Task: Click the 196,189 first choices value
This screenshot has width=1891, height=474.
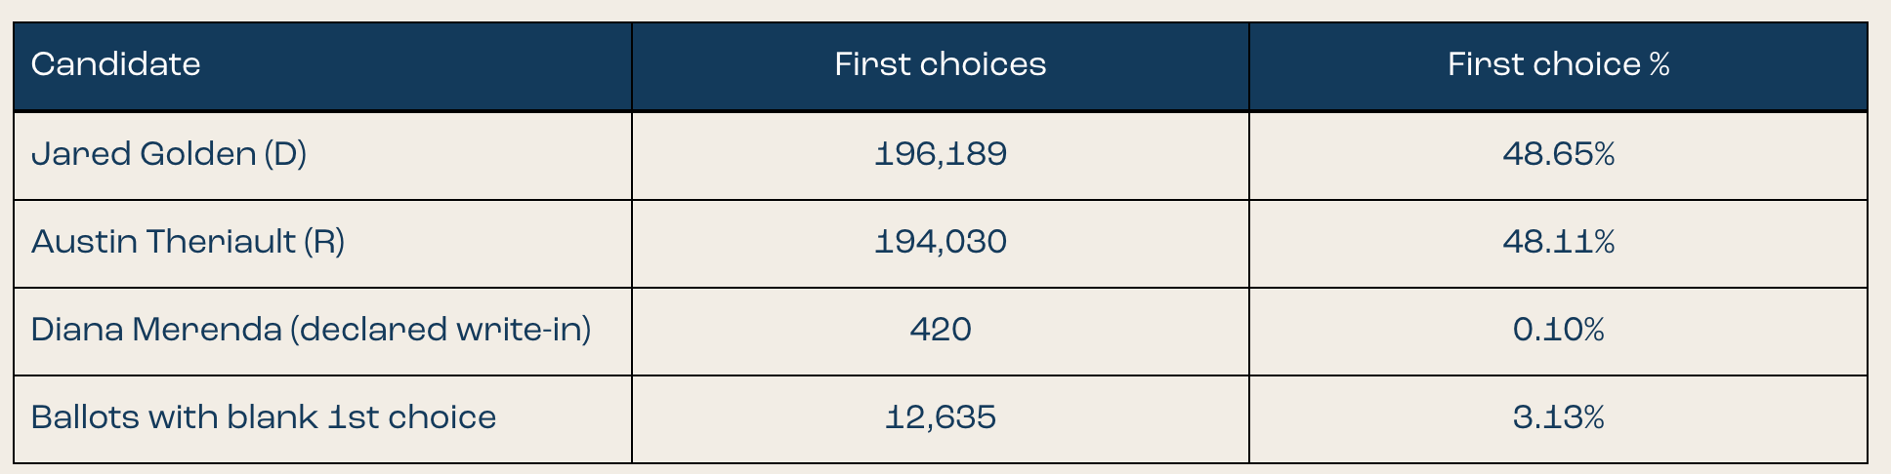Action: 941,156
